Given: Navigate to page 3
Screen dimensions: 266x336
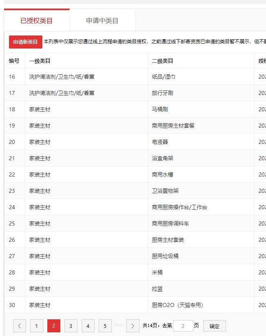Looking at the screenshot, I should pyautogui.click(x=71, y=326).
